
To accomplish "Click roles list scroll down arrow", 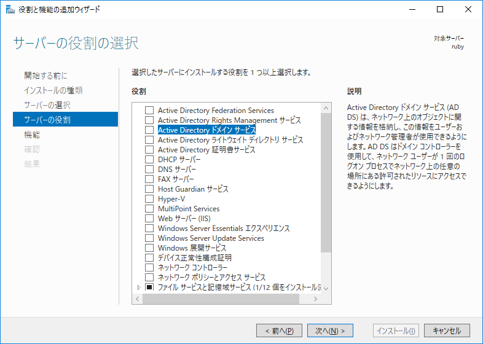I will click(326, 289).
